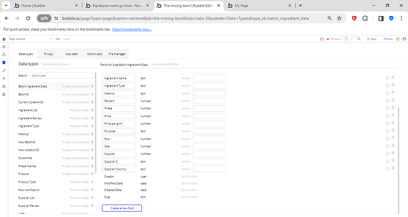
Task: Click the default value box for Phase
Action: point(209,108)
